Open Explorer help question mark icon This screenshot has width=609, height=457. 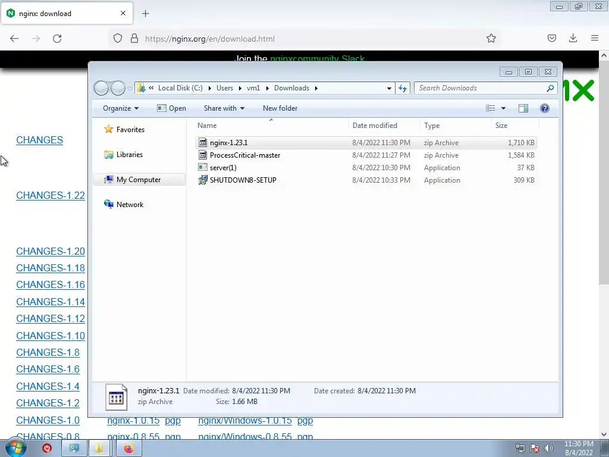point(545,108)
